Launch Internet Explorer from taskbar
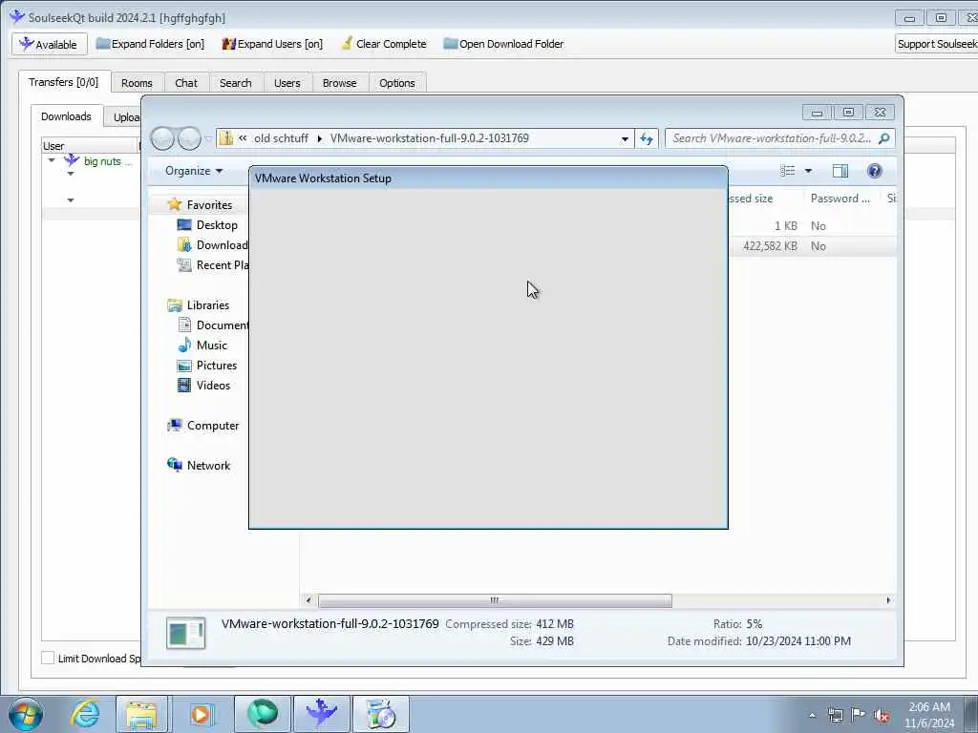This screenshot has height=733, width=978. click(x=85, y=714)
